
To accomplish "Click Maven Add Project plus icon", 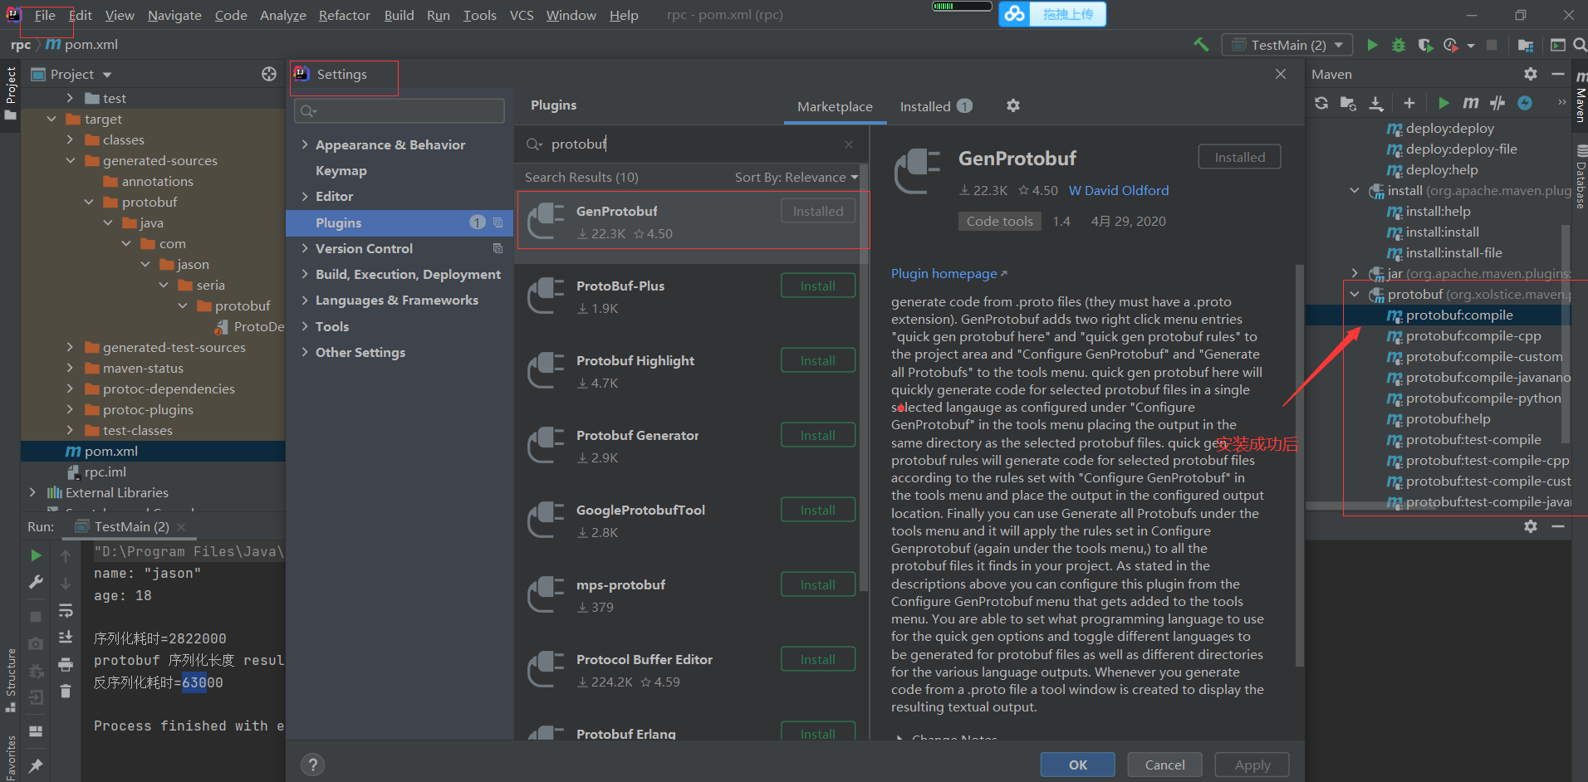I will (1409, 103).
